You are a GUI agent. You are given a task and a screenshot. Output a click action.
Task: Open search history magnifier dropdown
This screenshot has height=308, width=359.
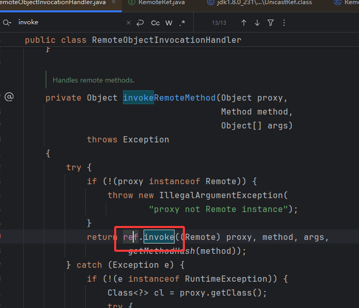point(7,23)
